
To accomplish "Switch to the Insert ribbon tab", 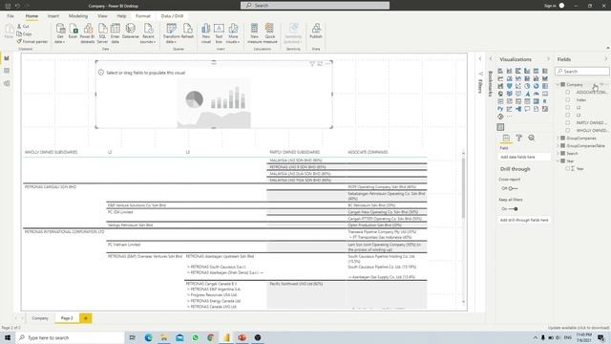I will coord(53,16).
